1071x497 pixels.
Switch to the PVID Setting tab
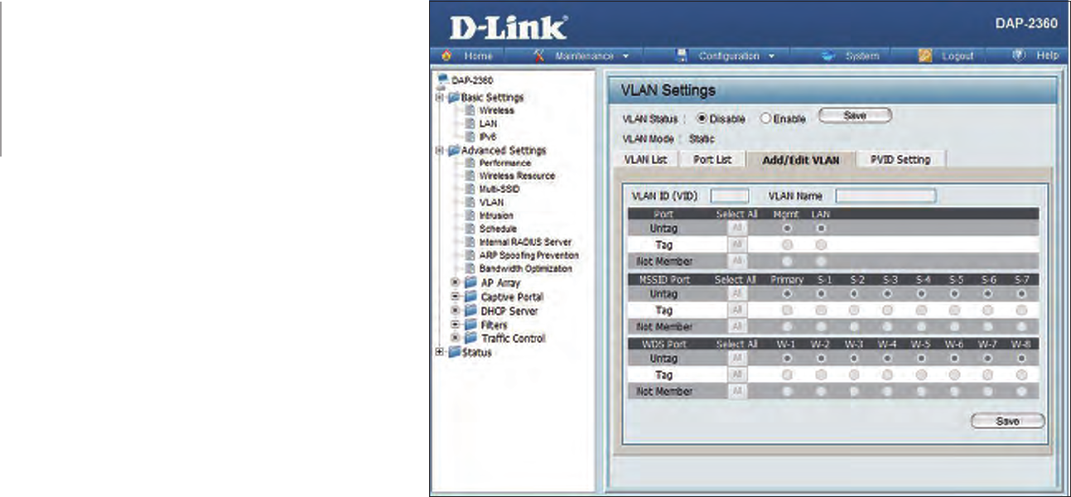pyautogui.click(x=900, y=159)
